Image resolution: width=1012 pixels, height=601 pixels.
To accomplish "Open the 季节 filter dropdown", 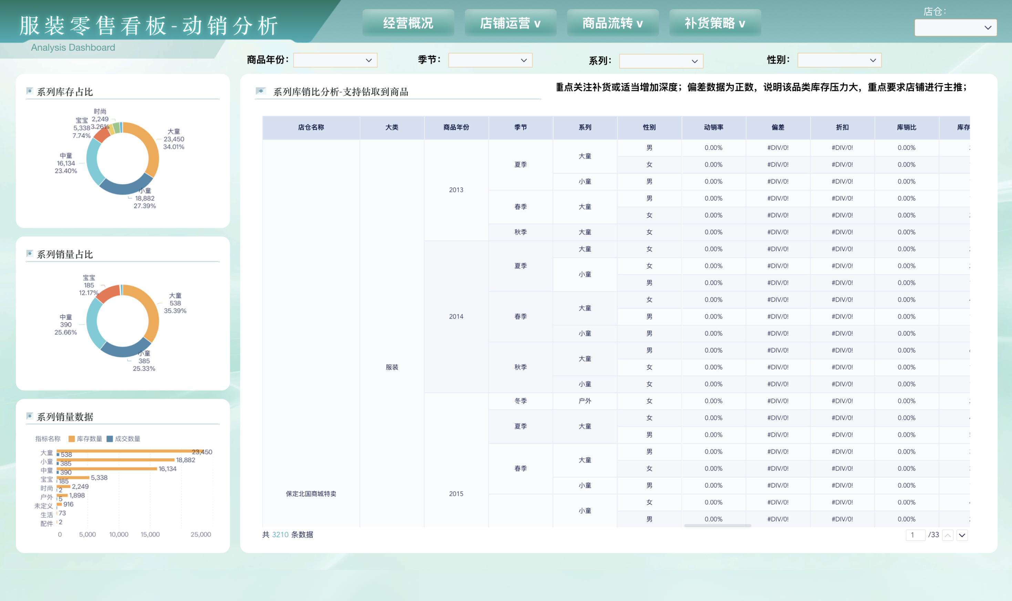I will [490, 60].
